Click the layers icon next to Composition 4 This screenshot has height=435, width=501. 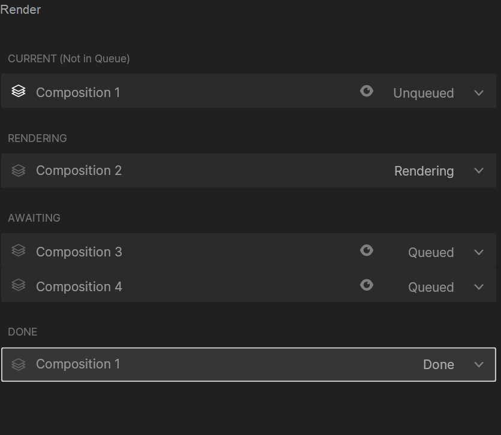coord(19,286)
